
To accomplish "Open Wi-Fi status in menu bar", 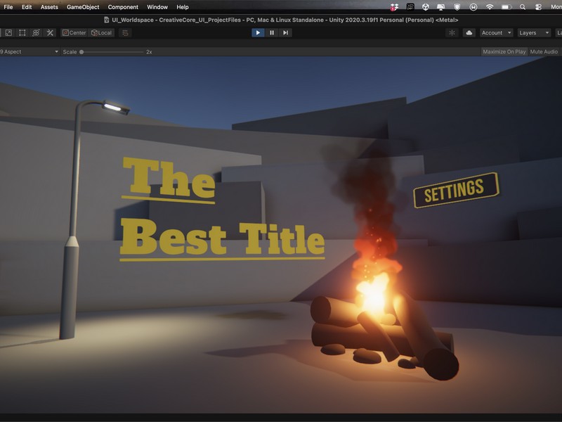I will coord(489,7).
